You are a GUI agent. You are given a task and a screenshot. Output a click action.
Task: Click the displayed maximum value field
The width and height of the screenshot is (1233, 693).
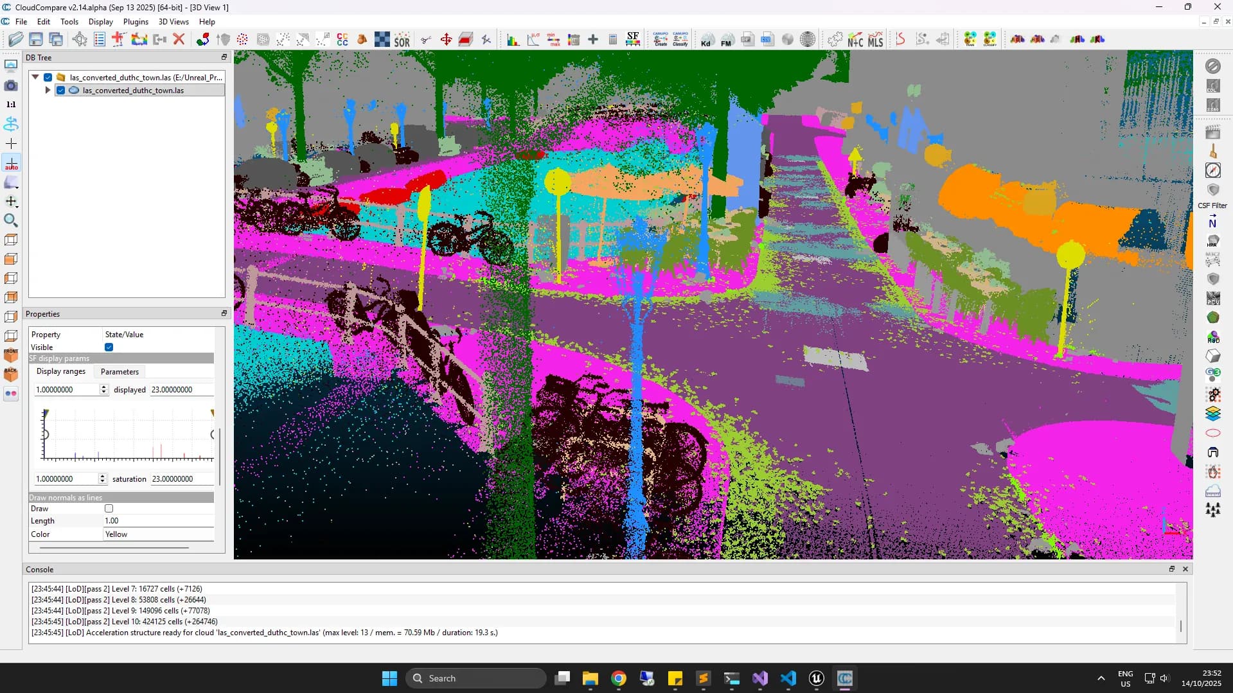pyautogui.click(x=181, y=390)
